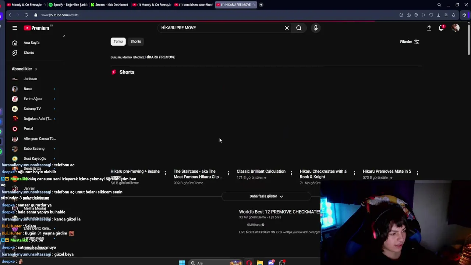This screenshot has width=471, height=265.
Task: Select the Tümü filter chip
Action: 118,42
